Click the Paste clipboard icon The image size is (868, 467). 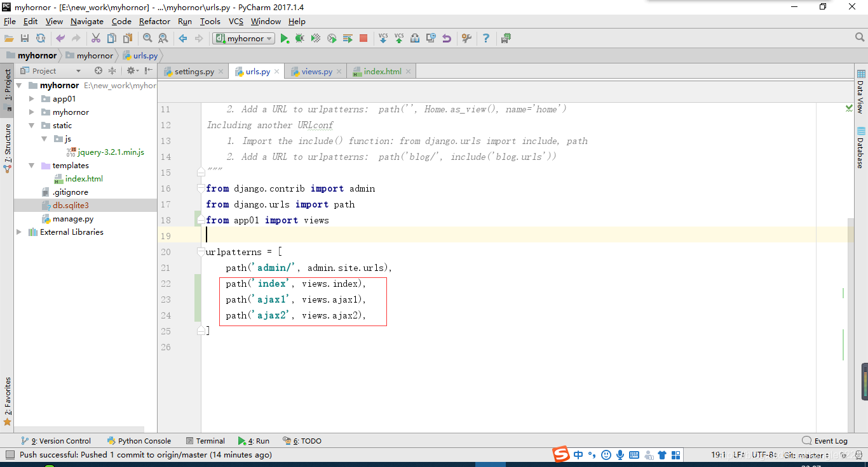click(x=128, y=39)
